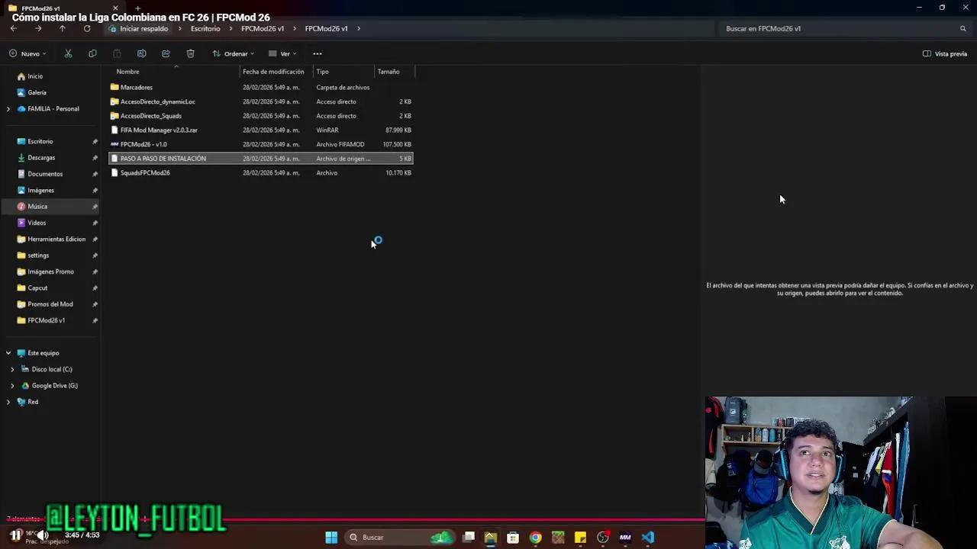Open the Nuevo dropdown
This screenshot has width=977, height=549.
(27, 53)
